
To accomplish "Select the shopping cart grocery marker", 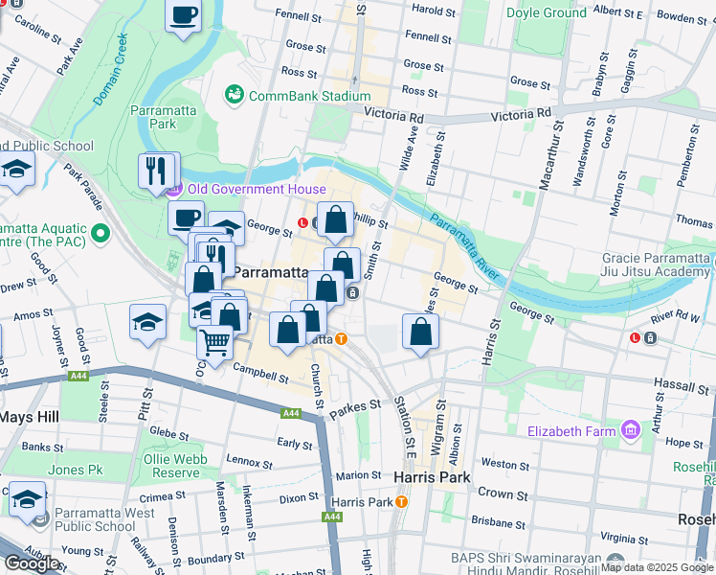I will point(215,344).
